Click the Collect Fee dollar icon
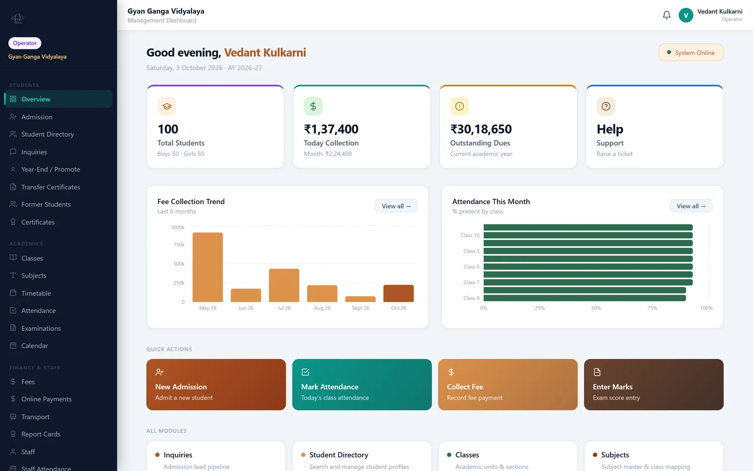The height and width of the screenshot is (471, 753). tap(451, 372)
